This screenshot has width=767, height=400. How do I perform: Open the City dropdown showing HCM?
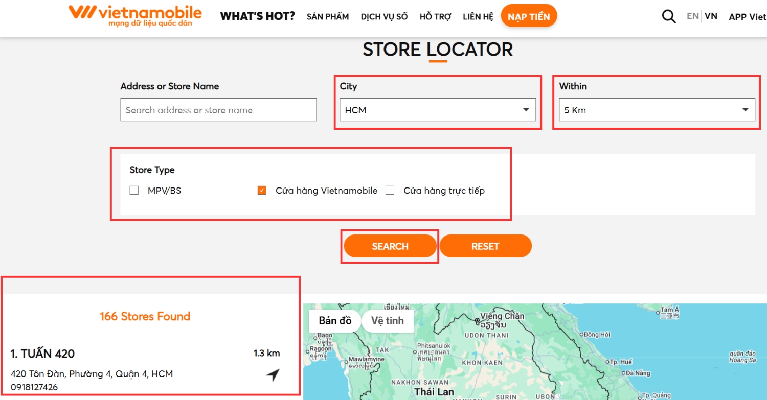[x=437, y=110]
